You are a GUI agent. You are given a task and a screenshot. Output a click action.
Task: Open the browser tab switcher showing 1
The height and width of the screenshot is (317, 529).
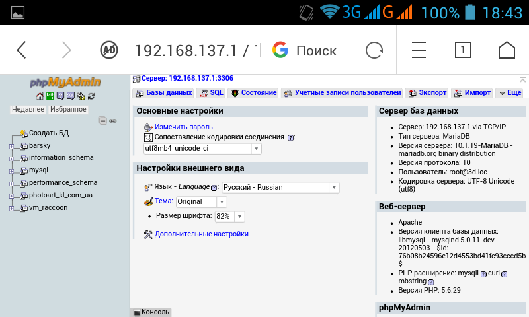click(463, 50)
